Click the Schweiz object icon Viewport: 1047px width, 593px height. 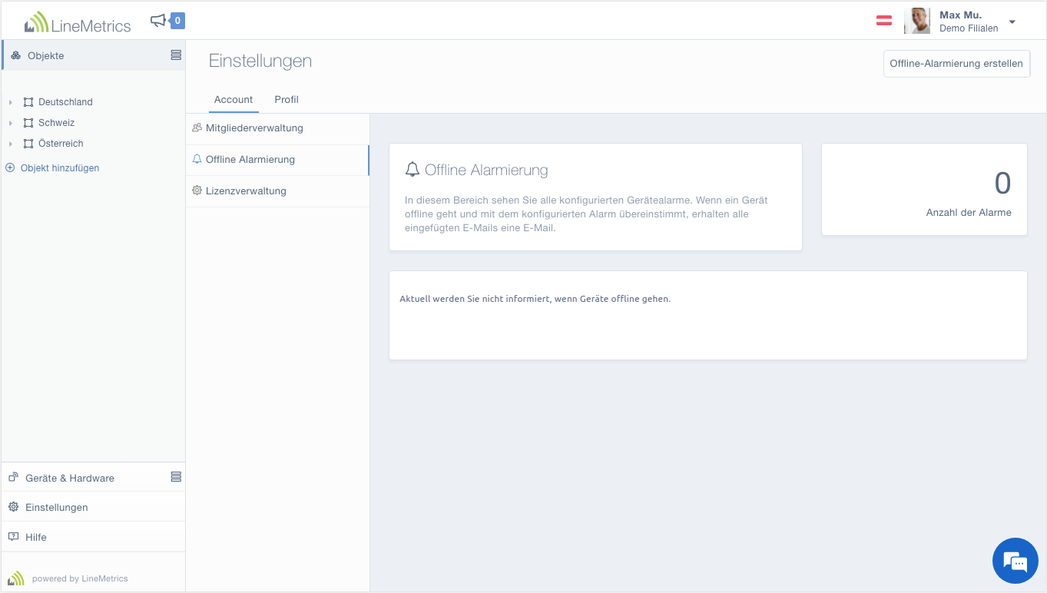[28, 123]
